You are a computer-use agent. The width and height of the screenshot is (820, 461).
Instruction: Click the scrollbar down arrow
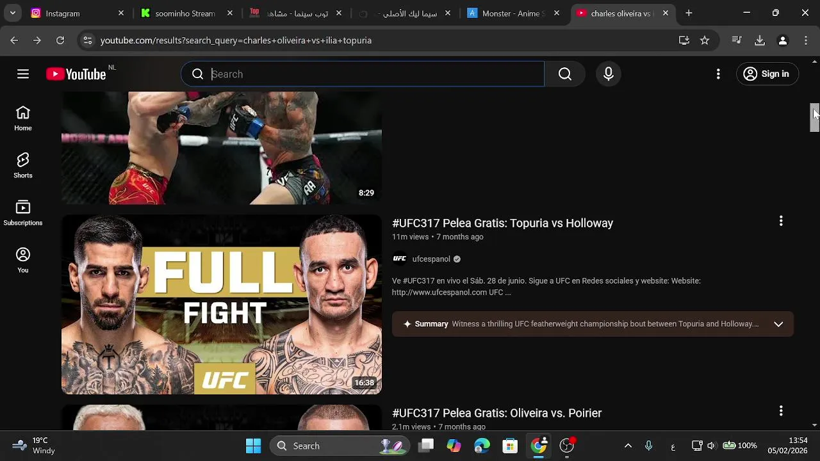pos(814,425)
